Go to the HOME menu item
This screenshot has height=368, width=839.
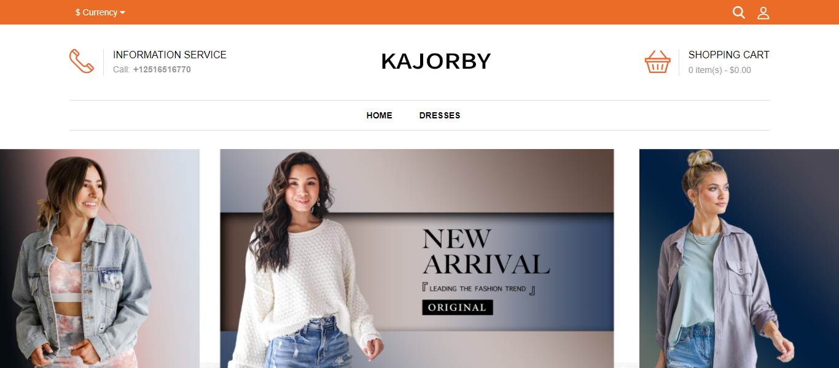[x=380, y=115]
